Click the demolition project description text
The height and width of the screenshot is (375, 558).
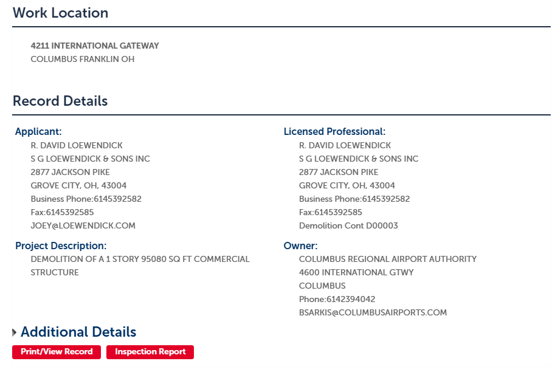click(140, 266)
